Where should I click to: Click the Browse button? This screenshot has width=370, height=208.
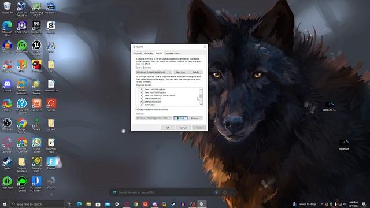coord(195,118)
